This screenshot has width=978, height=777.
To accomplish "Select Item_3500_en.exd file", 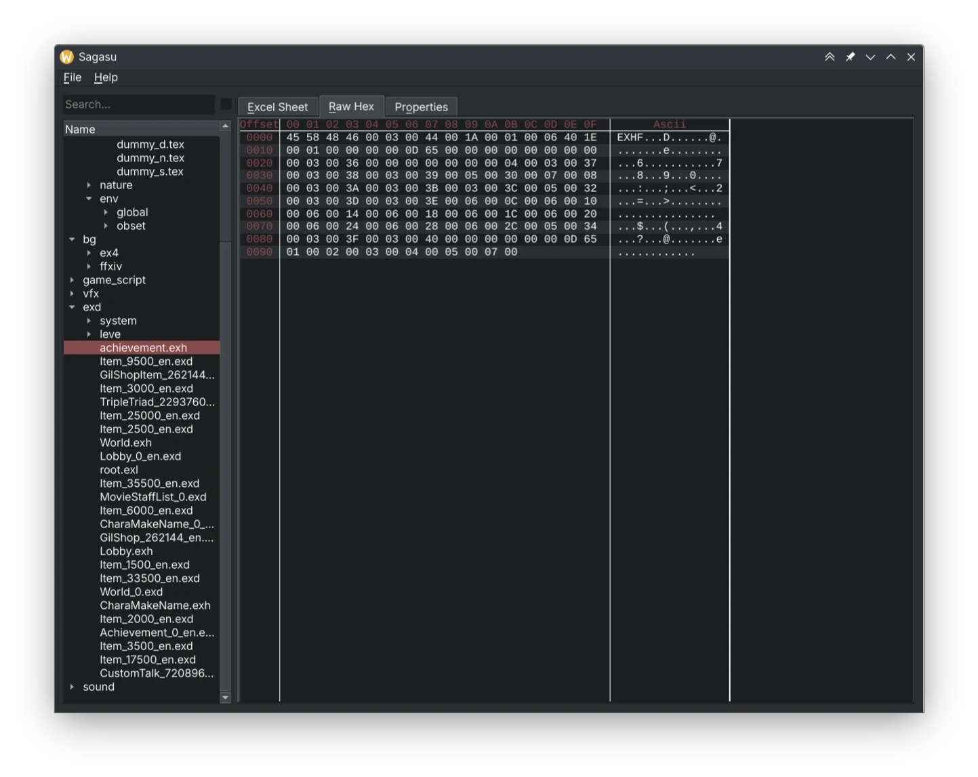I will pyautogui.click(x=146, y=646).
